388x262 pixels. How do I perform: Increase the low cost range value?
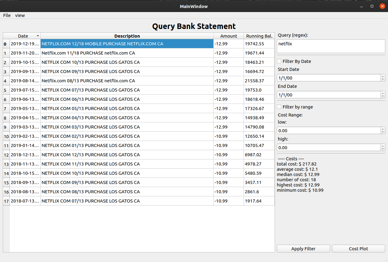(383, 129)
